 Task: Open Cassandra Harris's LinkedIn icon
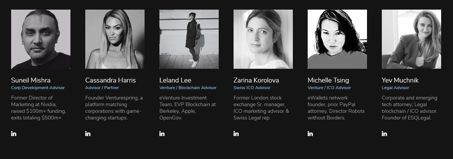(x=88, y=133)
